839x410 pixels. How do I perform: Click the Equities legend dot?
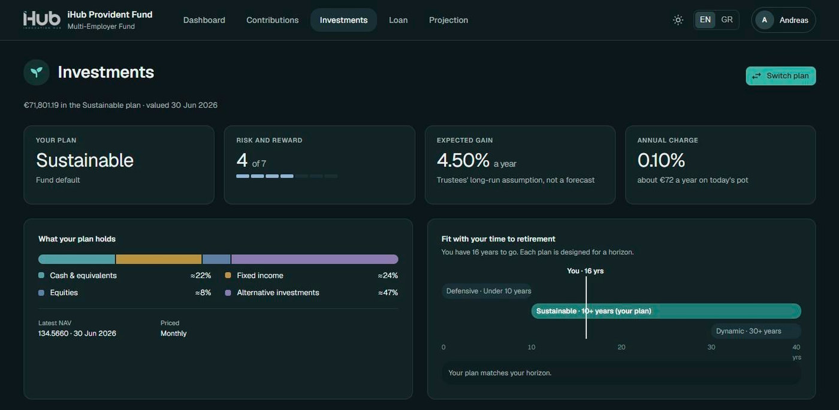tap(41, 293)
